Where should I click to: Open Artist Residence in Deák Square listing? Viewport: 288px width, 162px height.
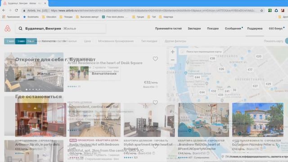(x=105, y=63)
